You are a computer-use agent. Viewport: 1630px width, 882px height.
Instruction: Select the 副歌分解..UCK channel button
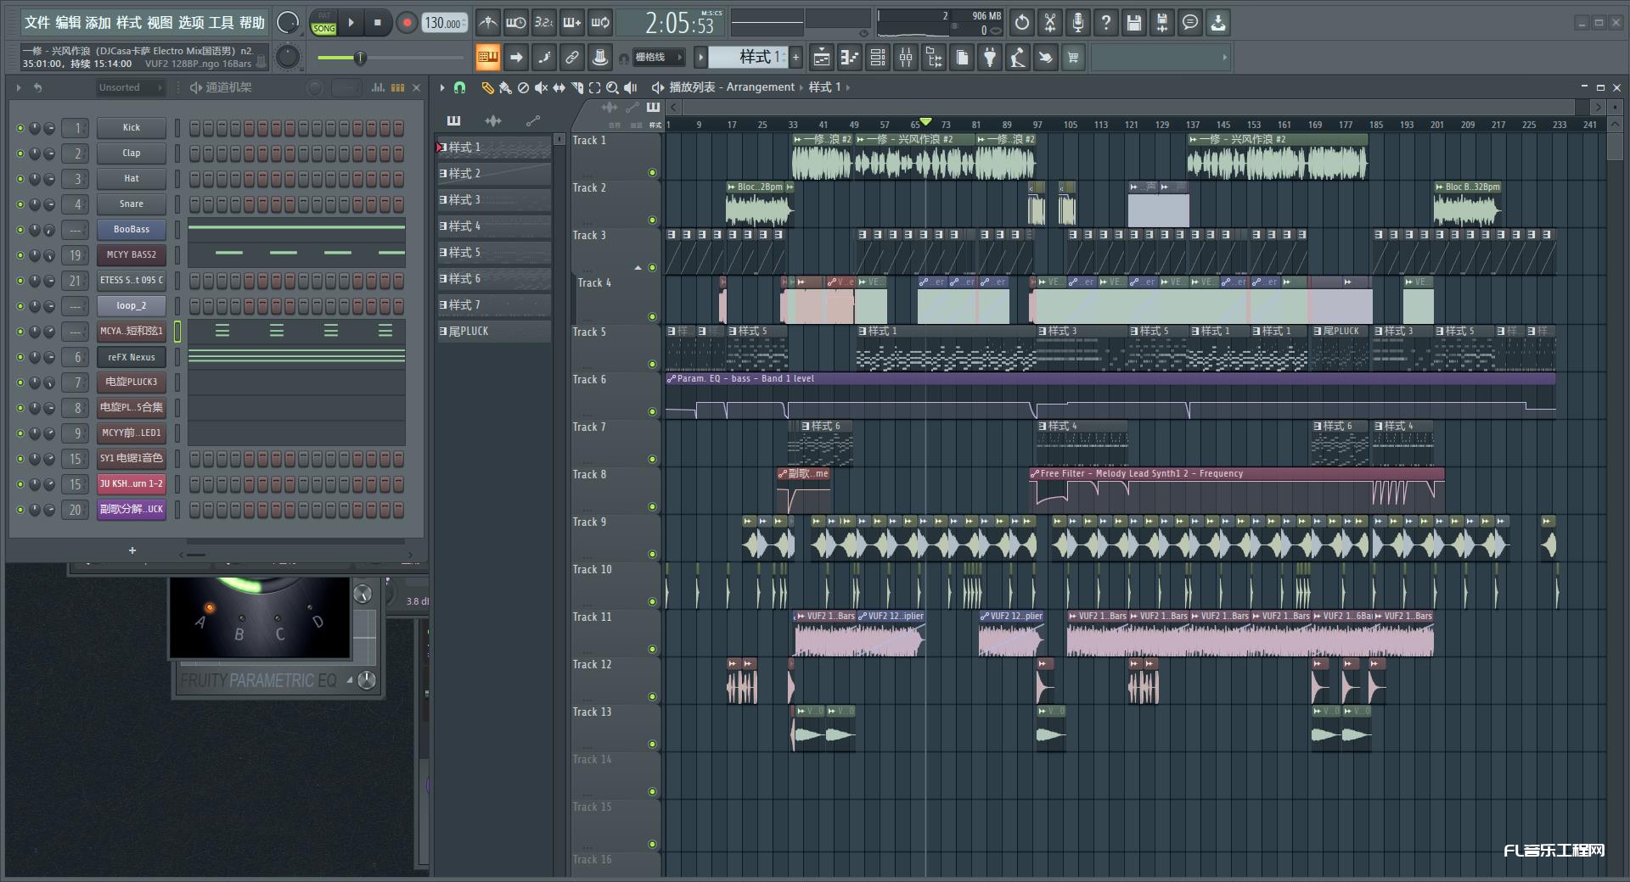(x=131, y=510)
